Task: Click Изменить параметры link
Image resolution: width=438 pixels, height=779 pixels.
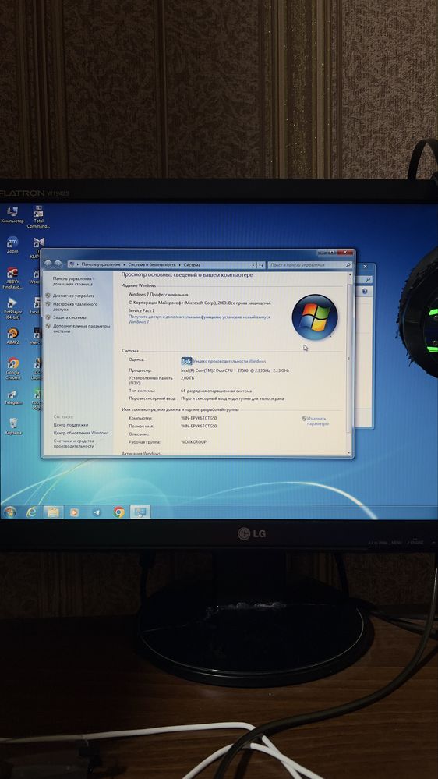Action: tap(317, 421)
